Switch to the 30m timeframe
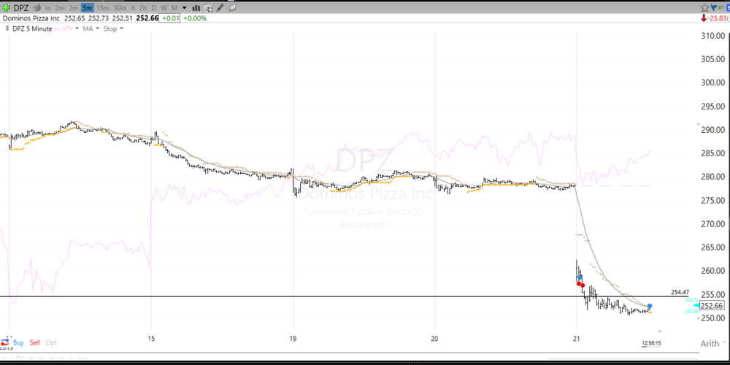 coord(120,8)
